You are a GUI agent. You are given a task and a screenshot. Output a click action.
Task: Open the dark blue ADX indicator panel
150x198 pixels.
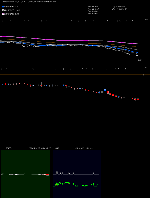[x=77, y=174]
